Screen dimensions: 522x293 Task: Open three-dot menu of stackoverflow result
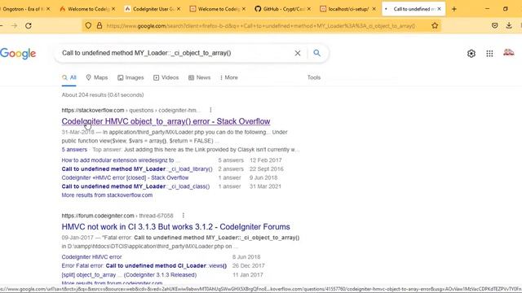pos(210,110)
